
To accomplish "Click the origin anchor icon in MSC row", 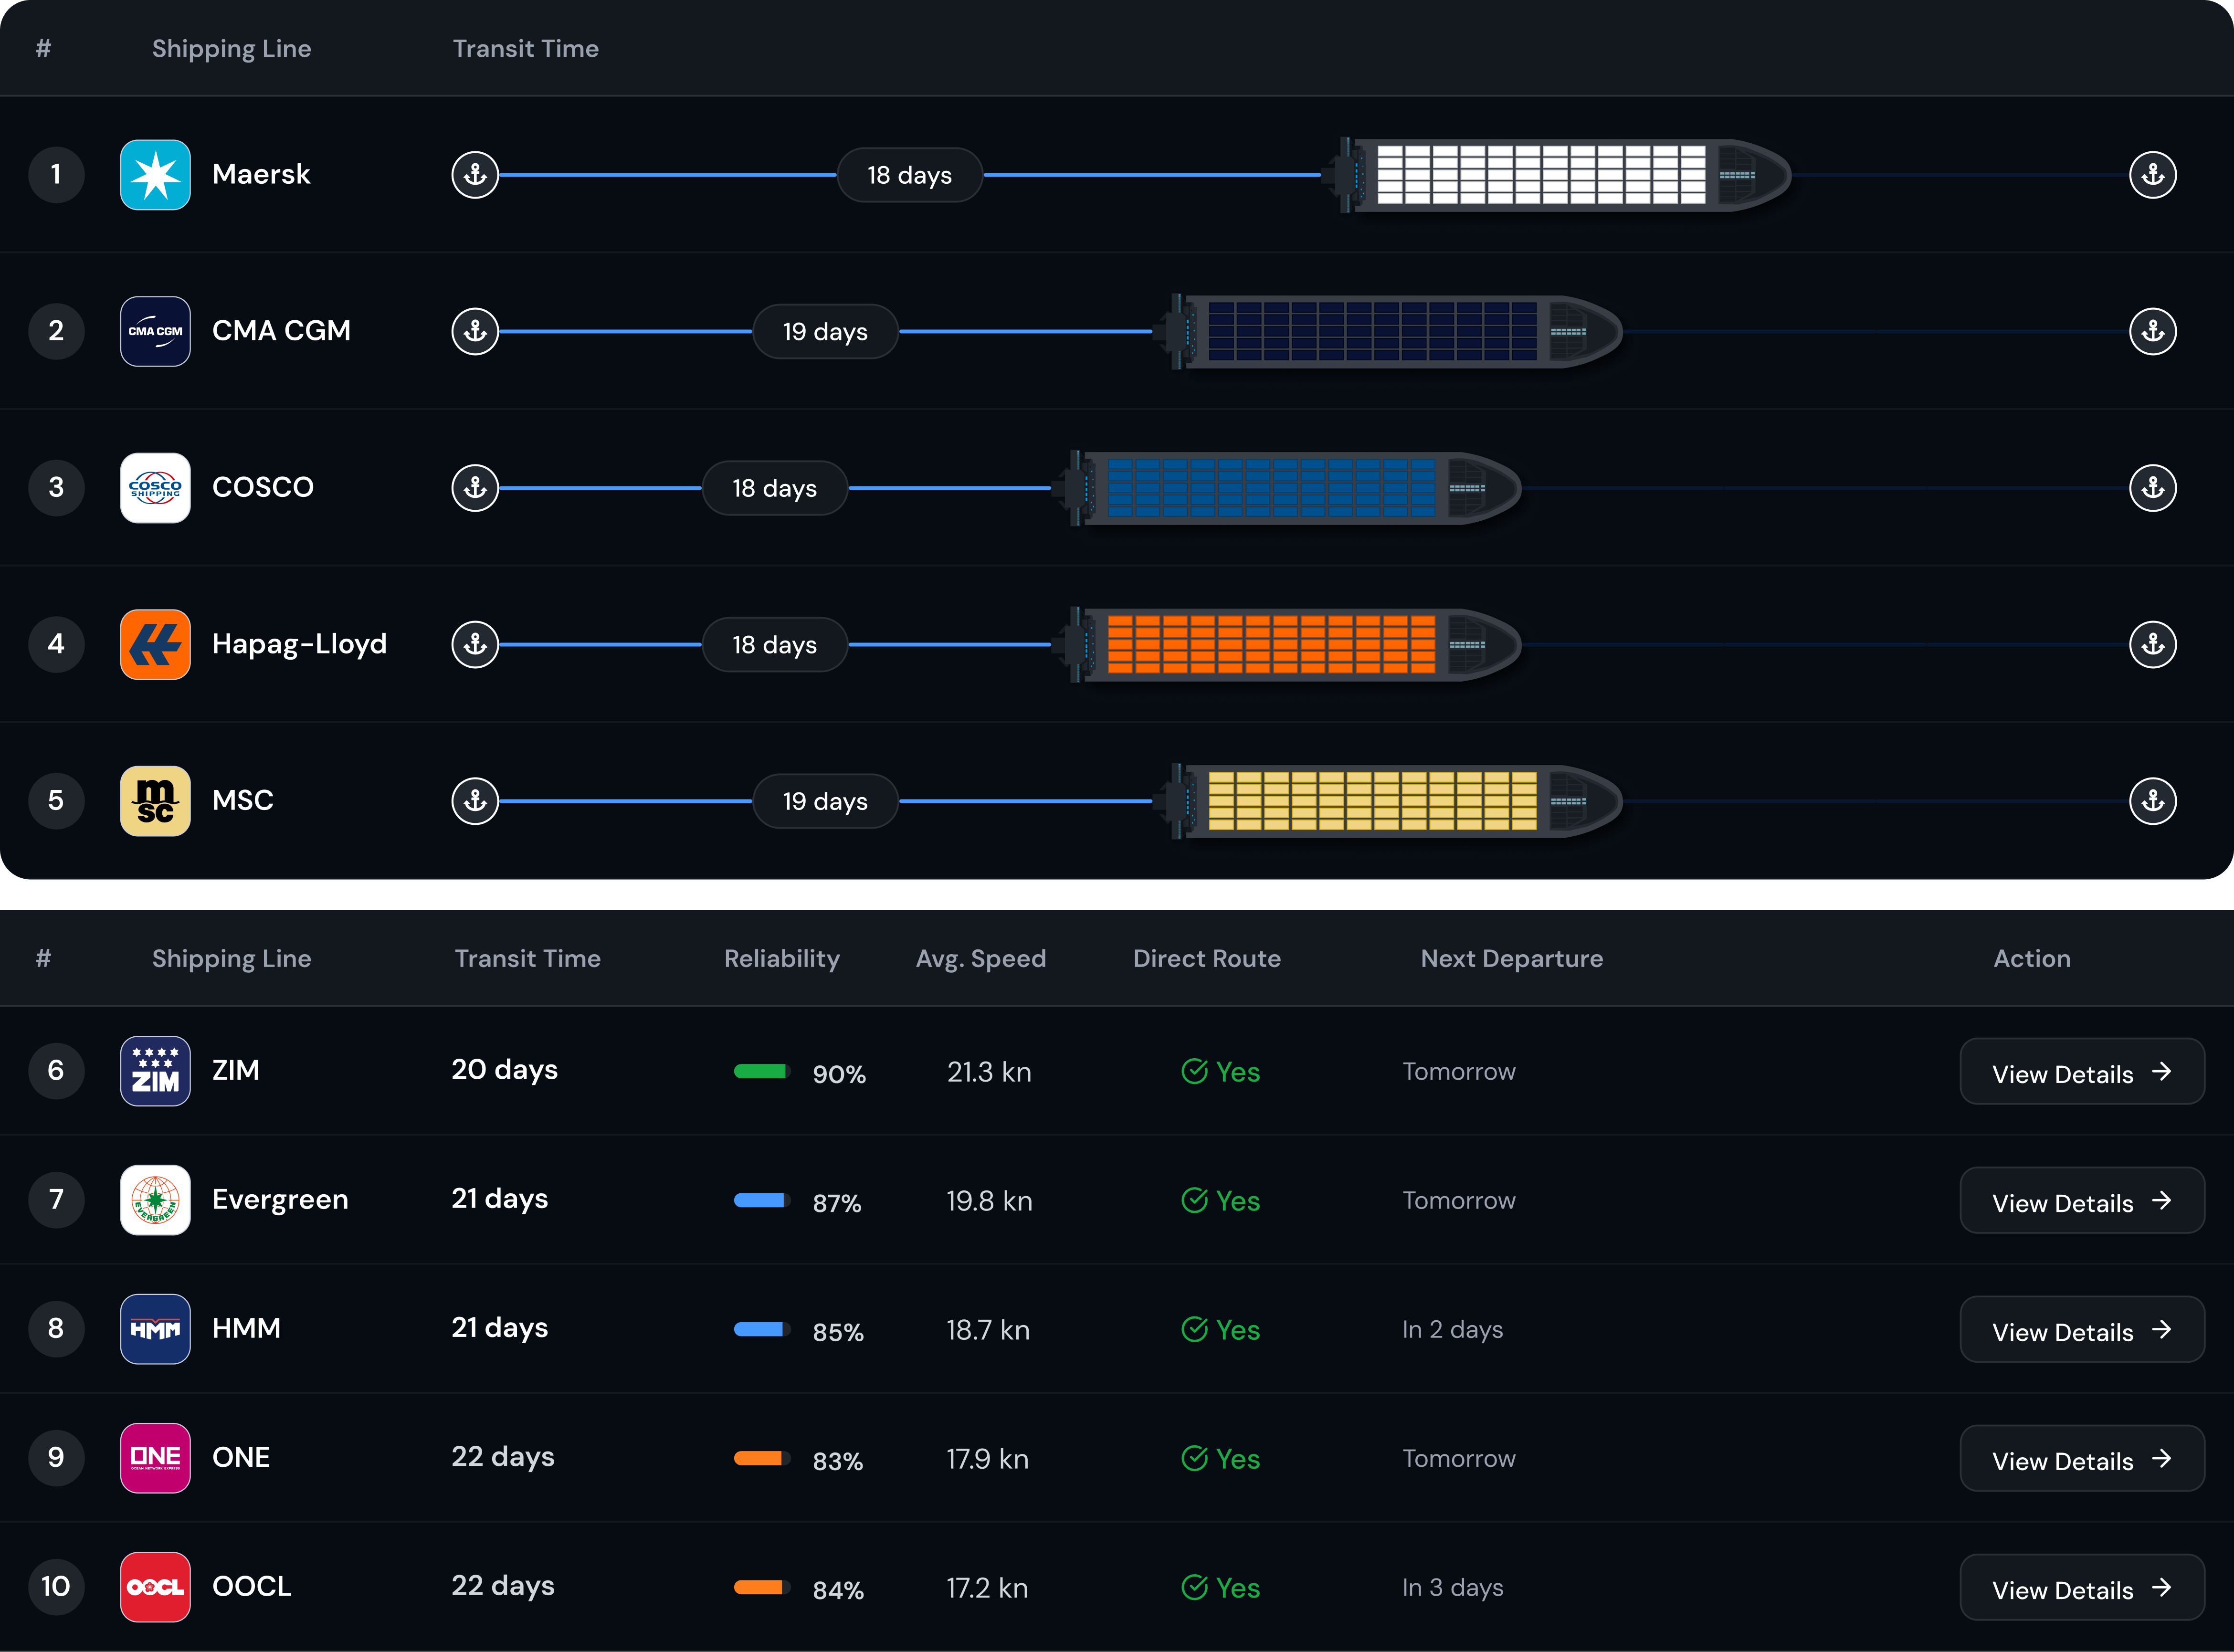I will click(475, 801).
